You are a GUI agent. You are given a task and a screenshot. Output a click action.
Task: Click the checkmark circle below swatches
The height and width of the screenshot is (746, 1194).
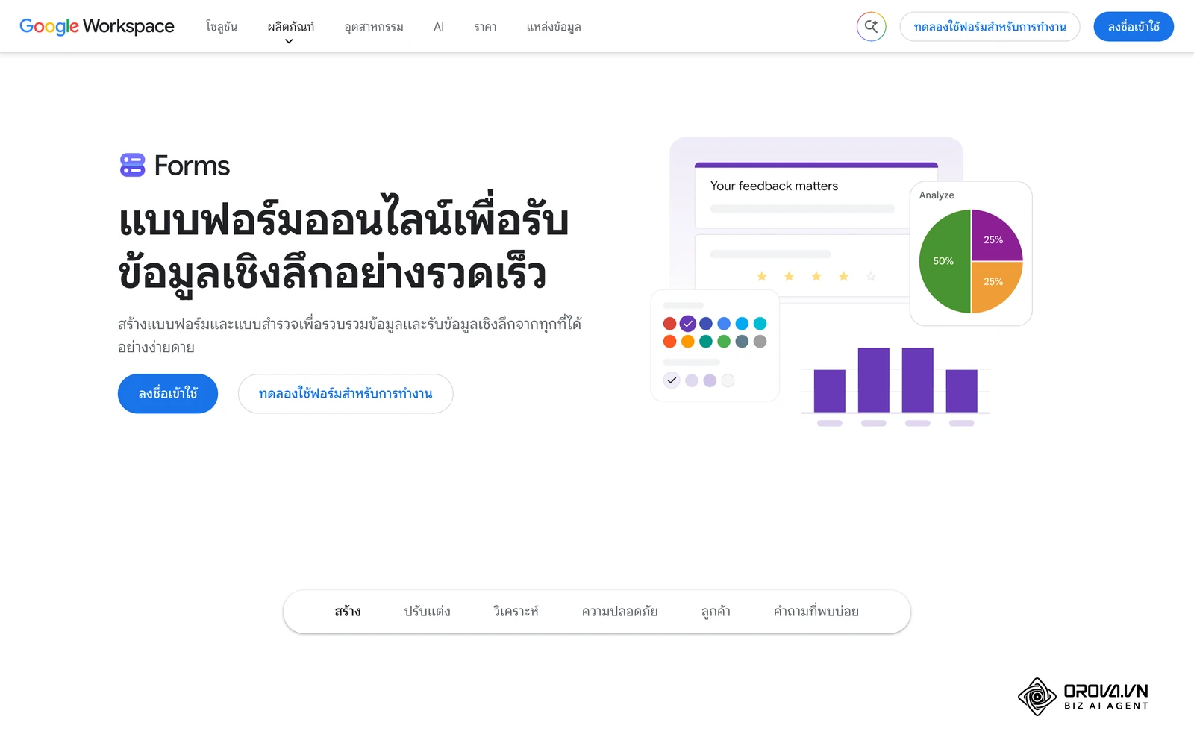[x=672, y=380]
